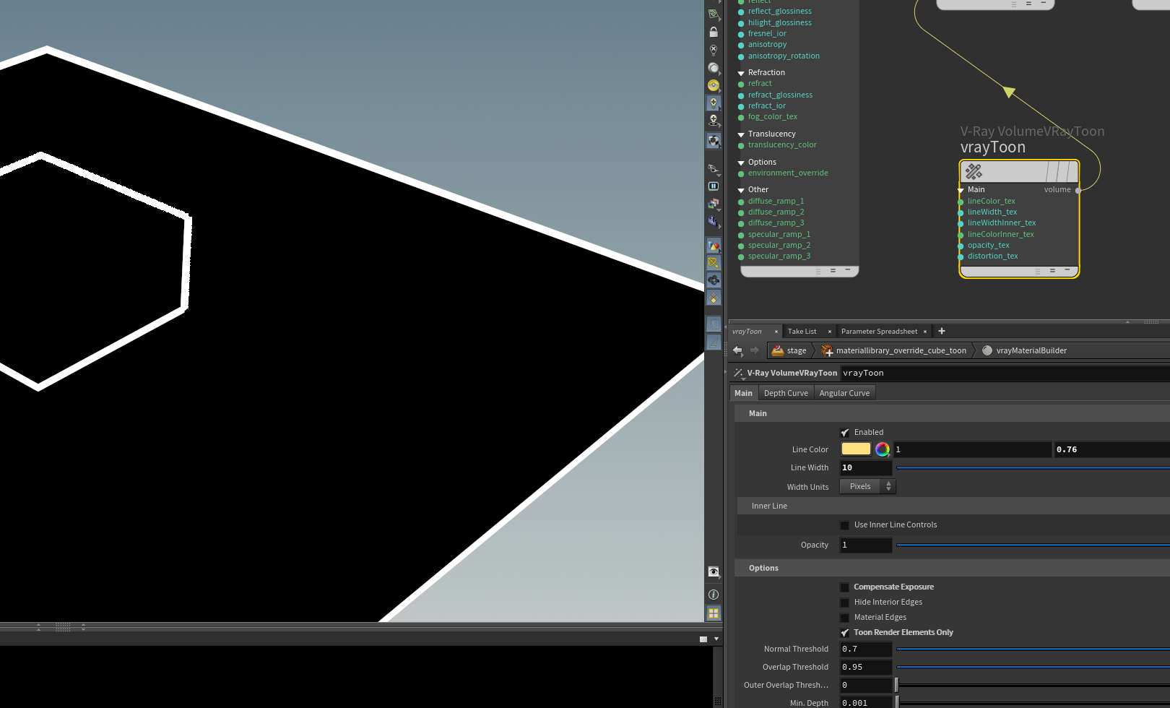The image size is (1170, 708).
Task: Click the Opacity value field
Action: (x=866, y=545)
